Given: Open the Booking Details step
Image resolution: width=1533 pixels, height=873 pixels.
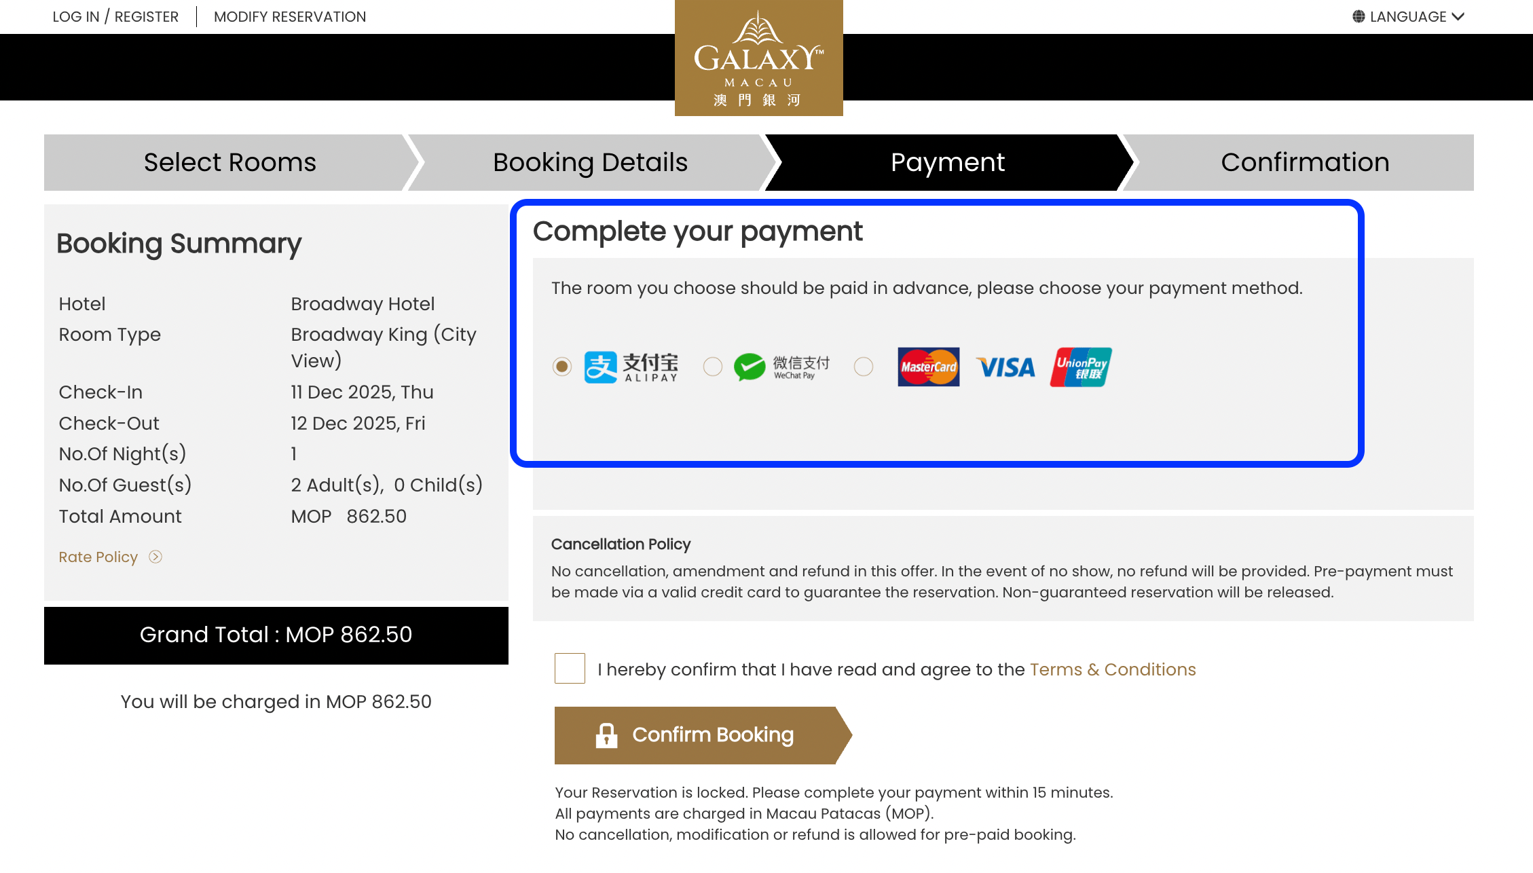Looking at the screenshot, I should 590,162.
